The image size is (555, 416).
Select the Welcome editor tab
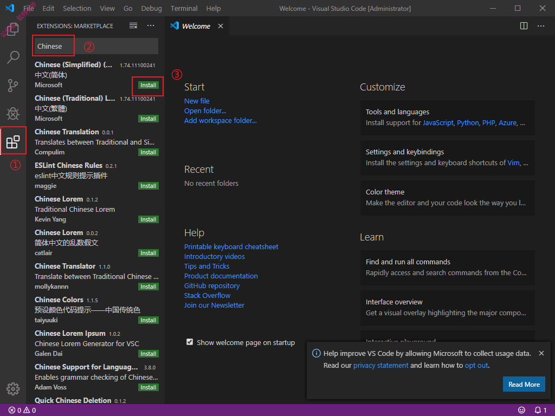197,26
